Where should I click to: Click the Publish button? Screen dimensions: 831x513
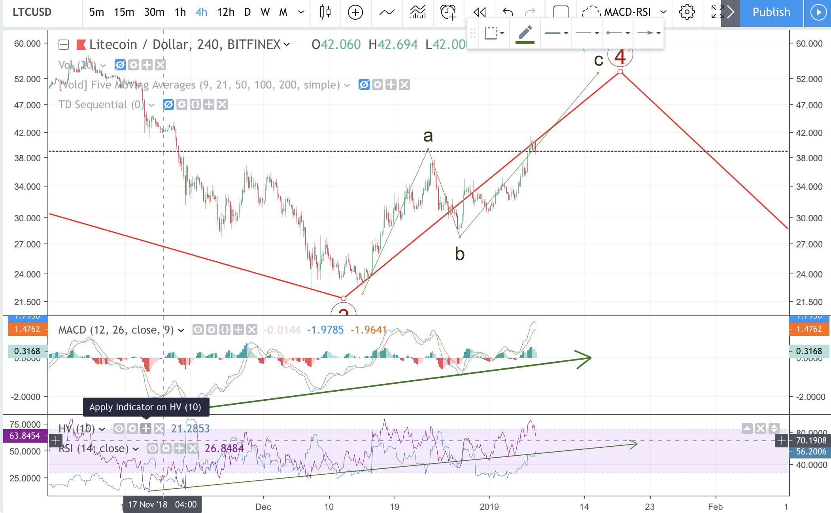771,12
